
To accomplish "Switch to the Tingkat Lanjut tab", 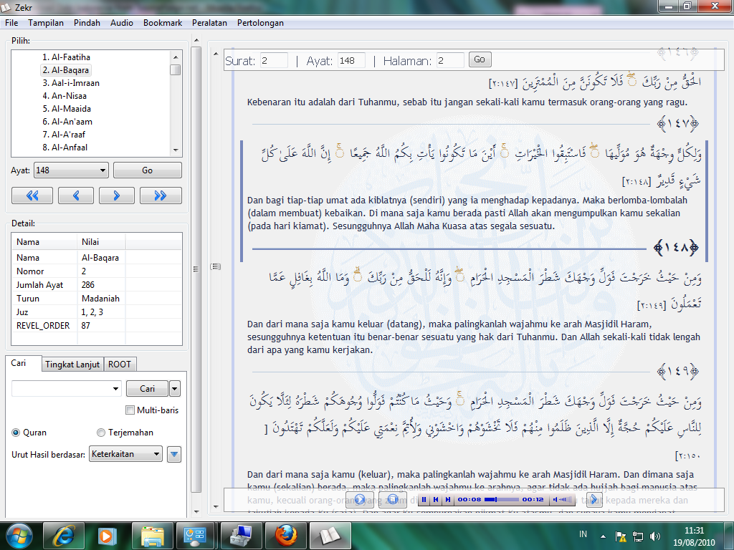I will coord(72,365).
